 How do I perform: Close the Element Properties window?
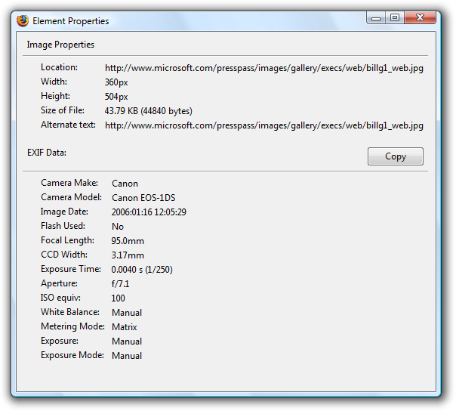tap(420, 18)
